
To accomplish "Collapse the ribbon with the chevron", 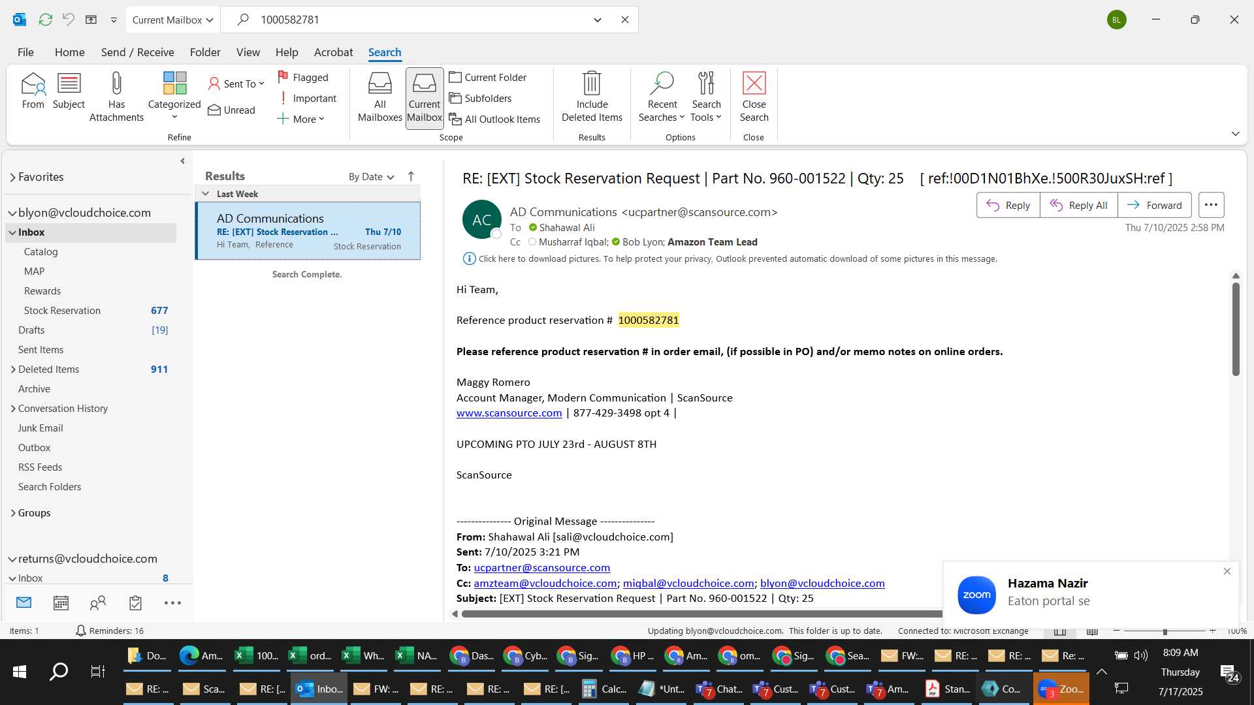I will [x=1235, y=134].
